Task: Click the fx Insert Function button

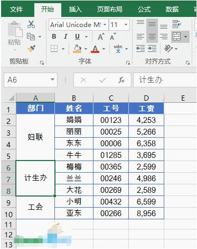Action: click(x=121, y=80)
